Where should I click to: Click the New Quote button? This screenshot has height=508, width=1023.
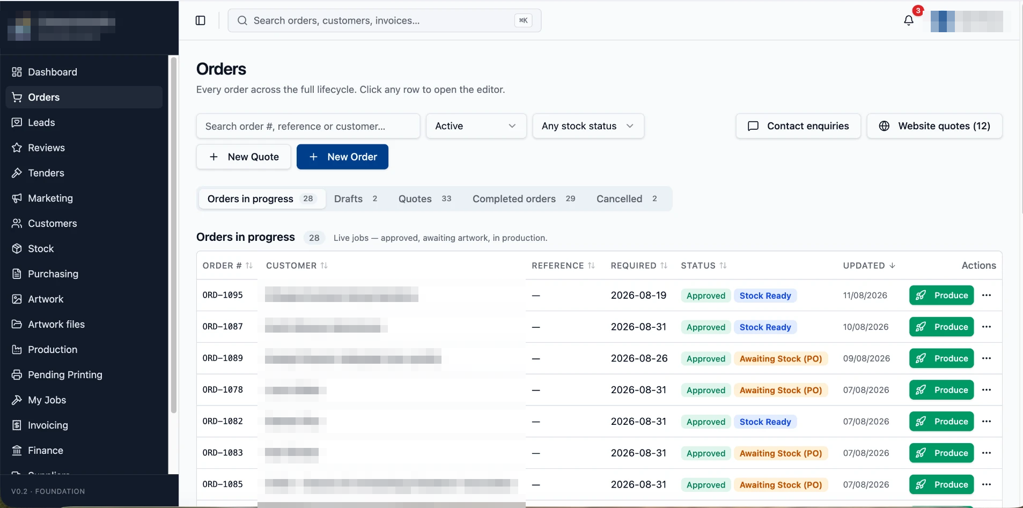(244, 157)
